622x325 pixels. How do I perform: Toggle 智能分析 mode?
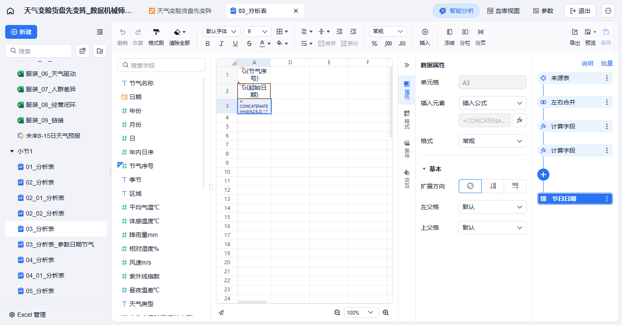(456, 11)
